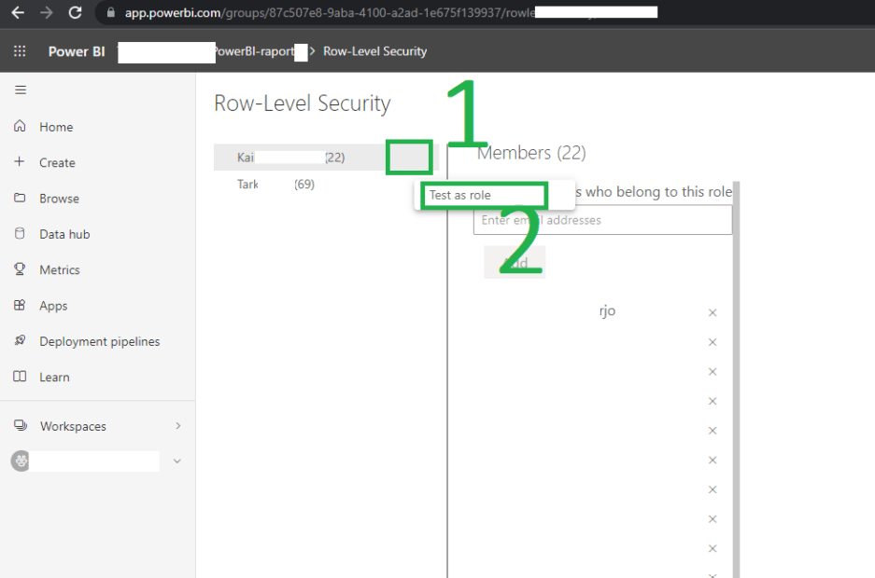The height and width of the screenshot is (578, 875).
Task: Click the Enter email addresses field
Action: [602, 220]
